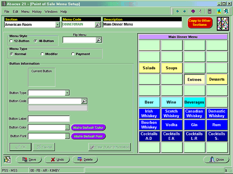This screenshot has width=233, height=174.
Task: Select the 12-Button menu style
Action: click(x=11, y=41)
